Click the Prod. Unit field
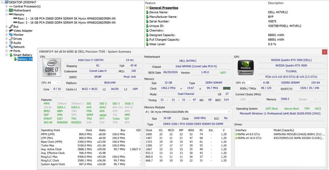Screen dimensions: 329x170 coord(130,77)
